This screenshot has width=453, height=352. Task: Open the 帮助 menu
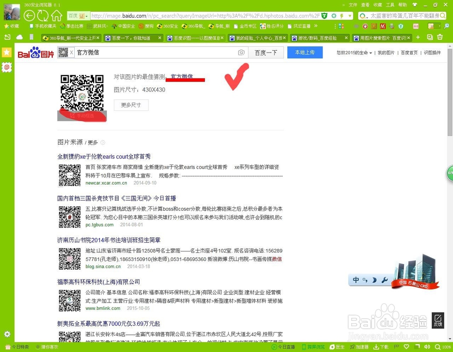point(402,5)
